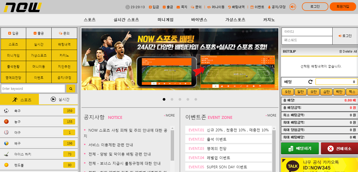Viewport: 358px width, 172px height.
Task: Select 출석현황 in the yellow sidebar grid
Action: click(x=13, y=67)
